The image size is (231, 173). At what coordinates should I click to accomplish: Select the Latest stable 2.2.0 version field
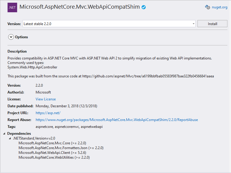click(x=109, y=24)
